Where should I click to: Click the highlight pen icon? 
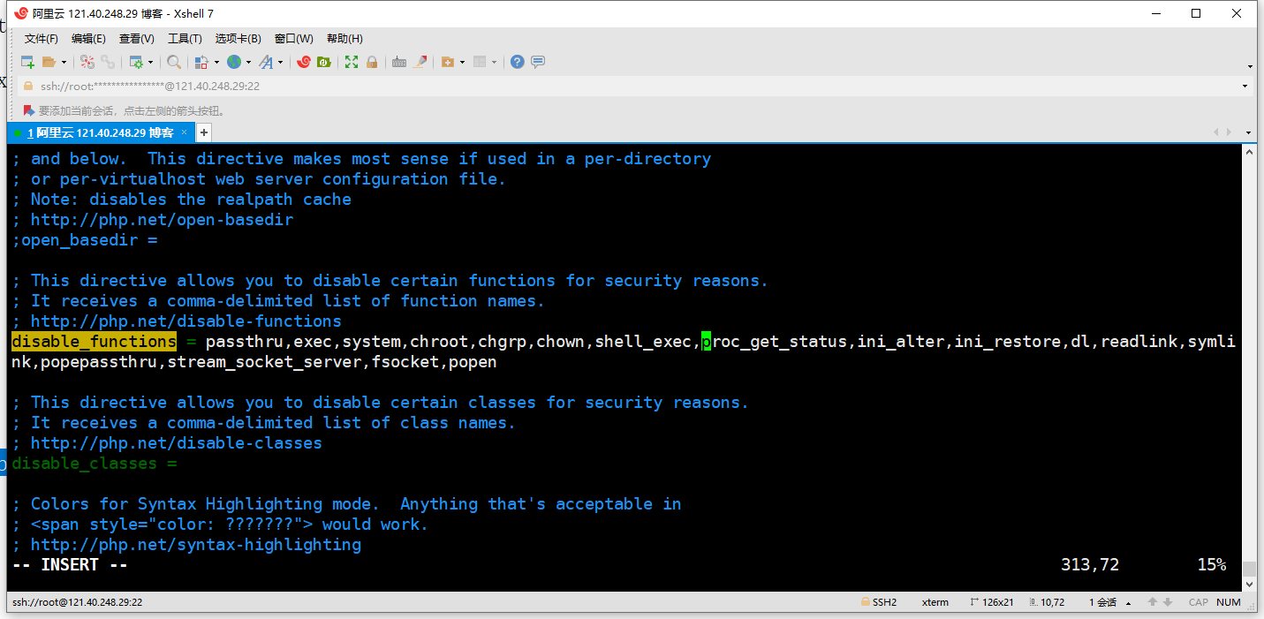pos(420,62)
